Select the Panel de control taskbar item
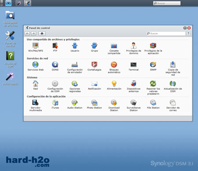198x171 pixels. pyautogui.click(x=27, y=3)
